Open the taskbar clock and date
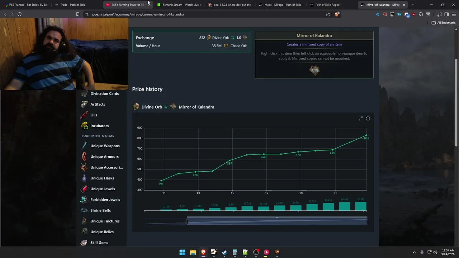 tap(448, 252)
